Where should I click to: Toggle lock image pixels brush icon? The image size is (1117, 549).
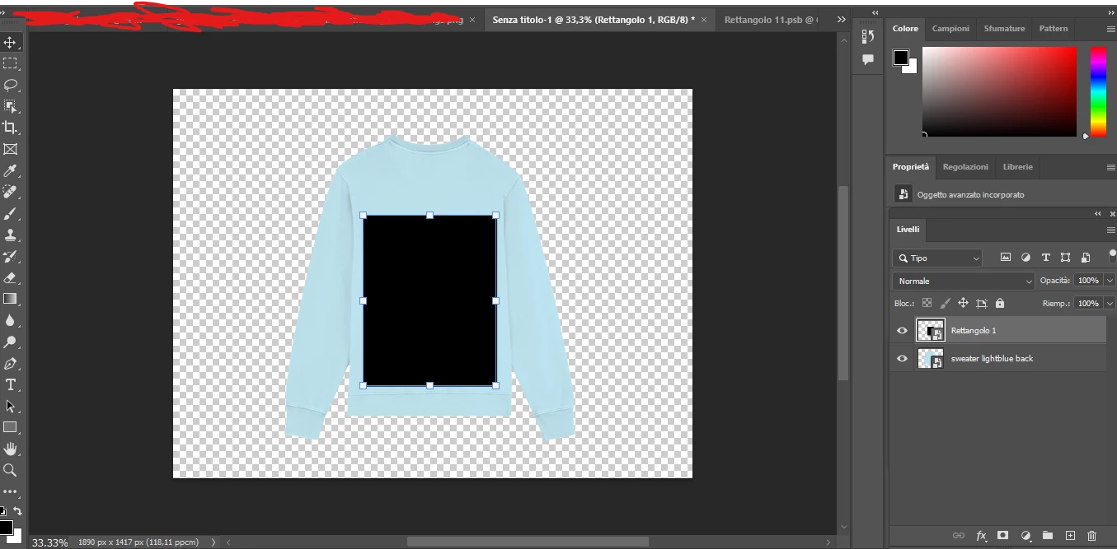pyautogui.click(x=945, y=303)
